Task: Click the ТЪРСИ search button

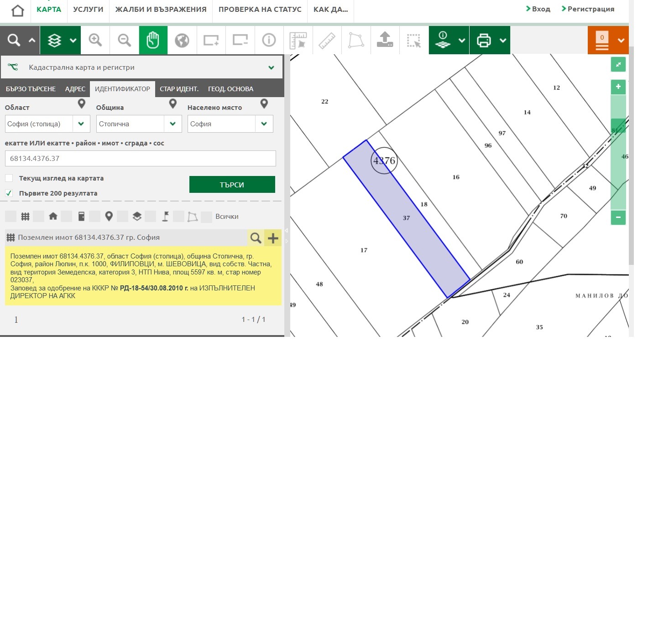Action: 232,185
